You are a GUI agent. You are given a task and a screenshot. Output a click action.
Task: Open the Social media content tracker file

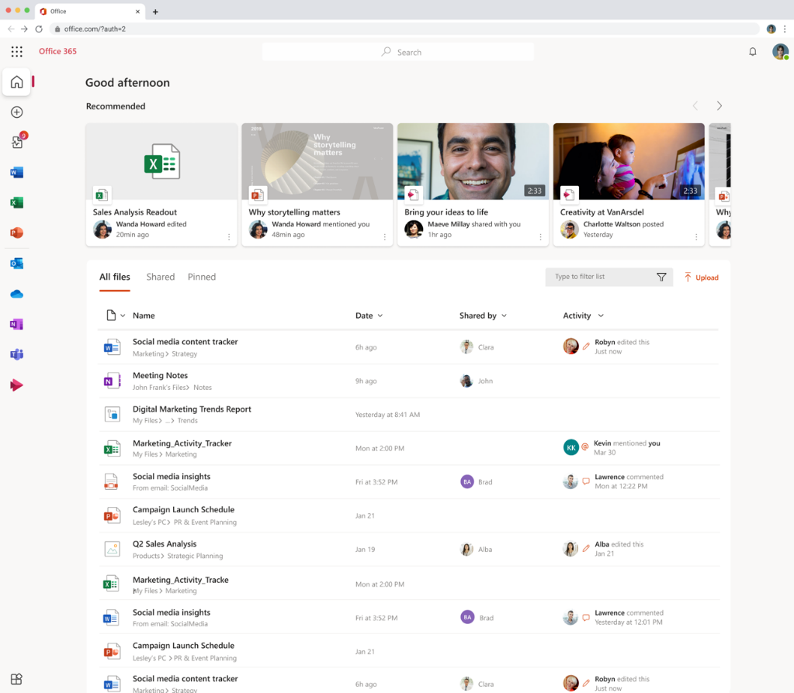(185, 341)
